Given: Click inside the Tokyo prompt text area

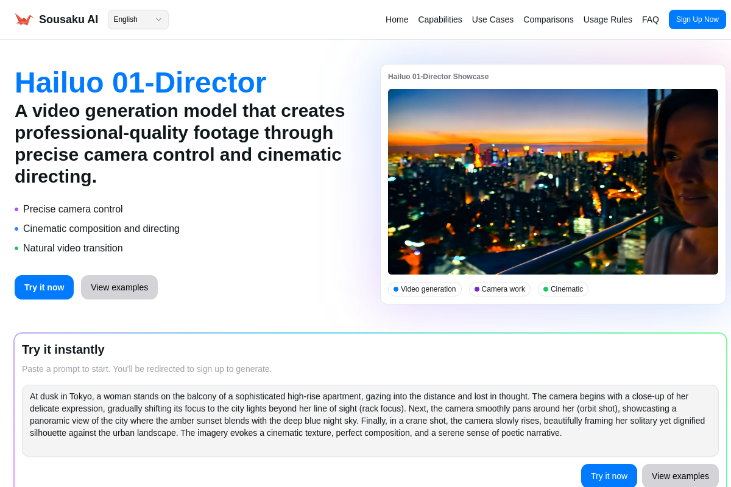Looking at the screenshot, I should coord(370,420).
